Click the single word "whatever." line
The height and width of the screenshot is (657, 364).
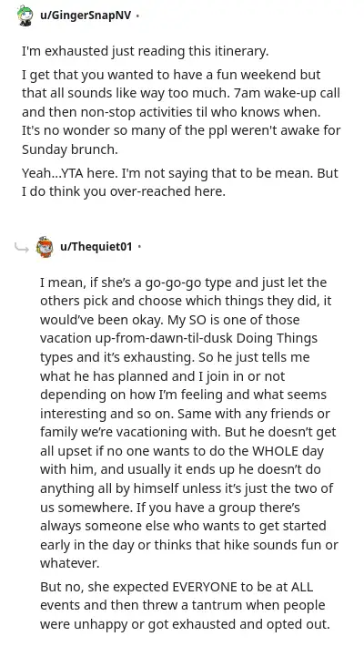pyautogui.click(x=70, y=563)
